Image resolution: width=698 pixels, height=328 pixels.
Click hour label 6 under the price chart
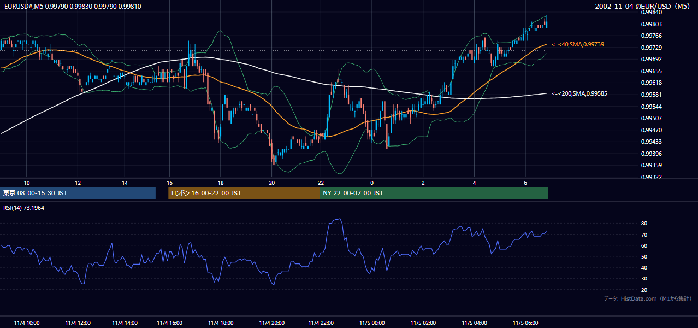[x=525, y=183]
